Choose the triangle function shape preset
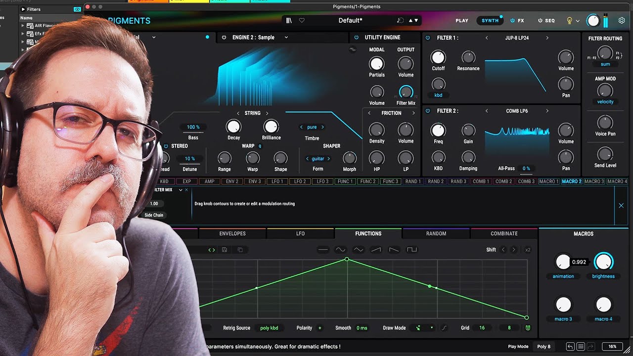This screenshot has height=356, width=633. pyautogui.click(x=359, y=250)
